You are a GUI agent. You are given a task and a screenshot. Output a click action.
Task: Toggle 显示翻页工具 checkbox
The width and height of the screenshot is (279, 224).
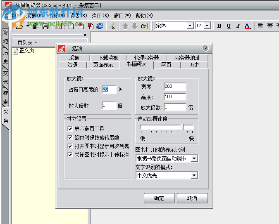coord(70,129)
